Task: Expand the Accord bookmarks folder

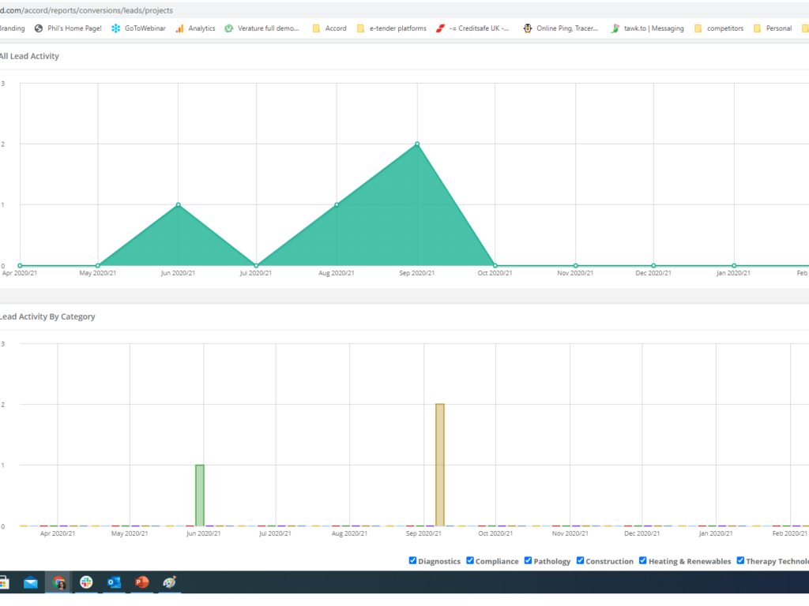Action: coord(329,28)
